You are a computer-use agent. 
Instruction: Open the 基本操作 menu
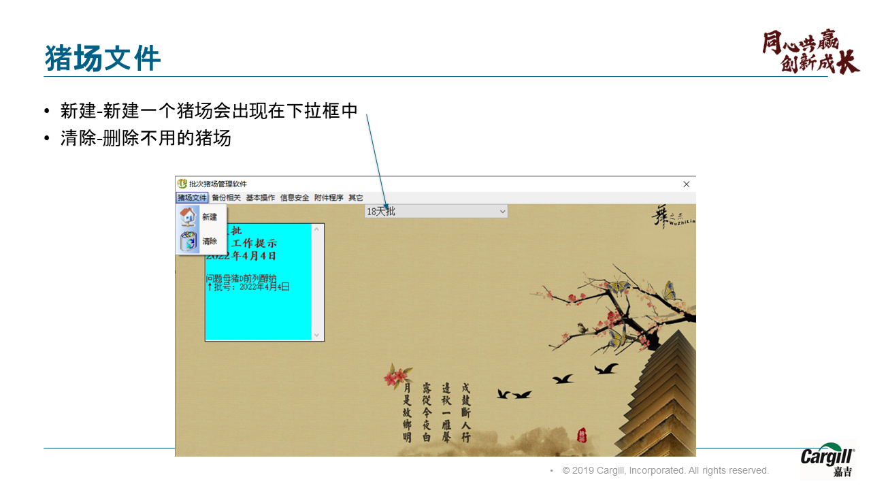click(261, 198)
